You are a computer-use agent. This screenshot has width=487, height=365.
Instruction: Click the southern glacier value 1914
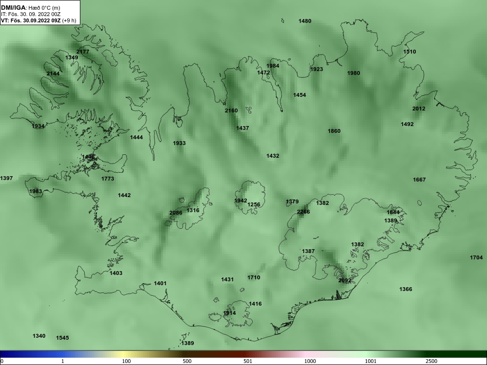click(x=229, y=313)
